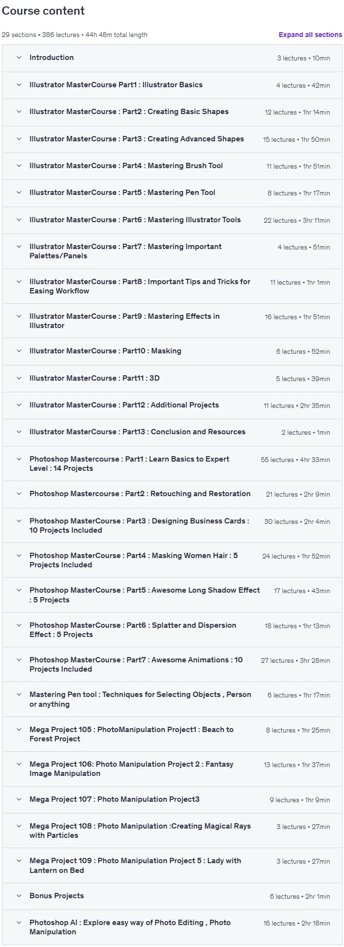Image resolution: width=344 pixels, height=947 pixels.
Task: Click the '11 lectures • 2hr 35min' text
Action: pyautogui.click(x=297, y=406)
